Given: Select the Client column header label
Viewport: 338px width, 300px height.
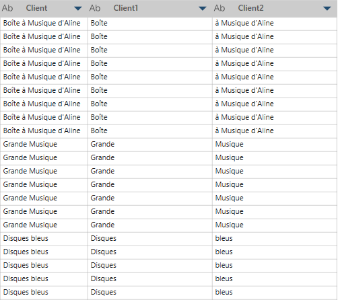Looking at the screenshot, I should tap(36, 8).
